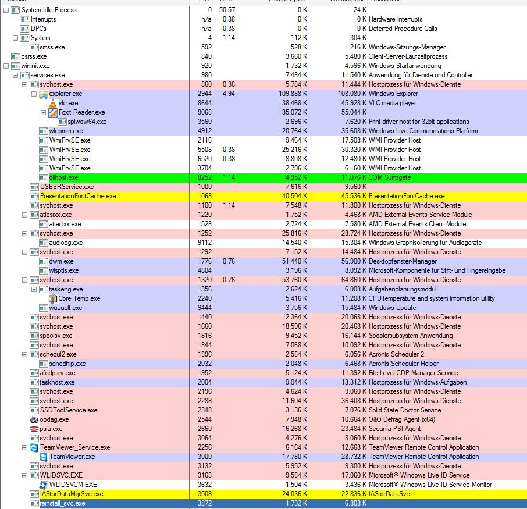527x509 pixels.
Task: Click the oodag.exe defrag icon
Action: [34, 419]
